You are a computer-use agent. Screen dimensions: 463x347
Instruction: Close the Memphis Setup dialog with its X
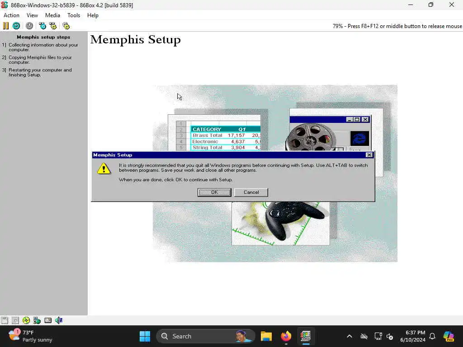tap(369, 155)
